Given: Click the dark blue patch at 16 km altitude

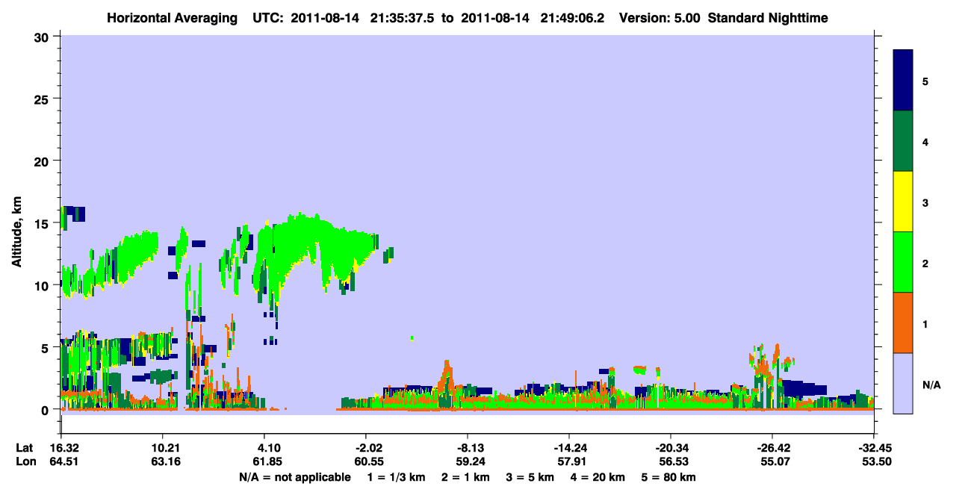Looking at the screenshot, I should click(74, 214).
